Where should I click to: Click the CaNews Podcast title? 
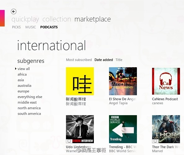pyautogui.click(x=165, y=99)
